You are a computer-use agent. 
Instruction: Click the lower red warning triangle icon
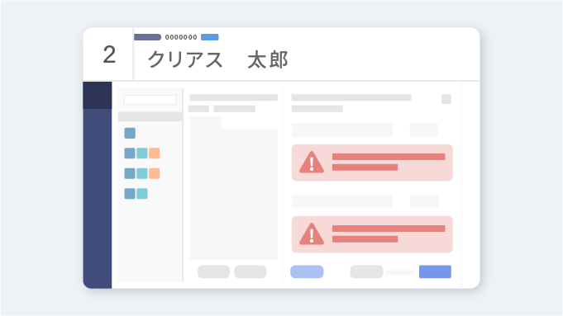click(x=312, y=234)
